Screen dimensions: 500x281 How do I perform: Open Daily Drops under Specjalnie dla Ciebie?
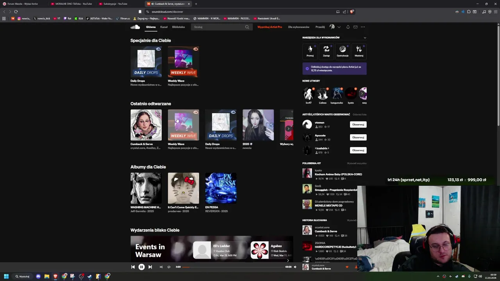click(x=146, y=62)
